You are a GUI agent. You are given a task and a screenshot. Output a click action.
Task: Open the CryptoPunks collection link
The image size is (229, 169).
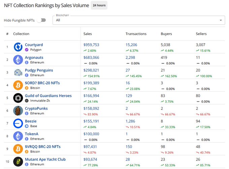coord(36,108)
